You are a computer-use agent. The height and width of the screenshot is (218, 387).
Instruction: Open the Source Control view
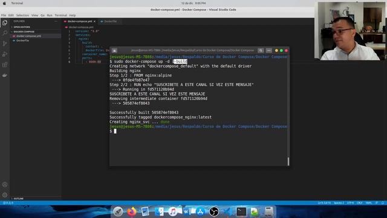pos(5,44)
